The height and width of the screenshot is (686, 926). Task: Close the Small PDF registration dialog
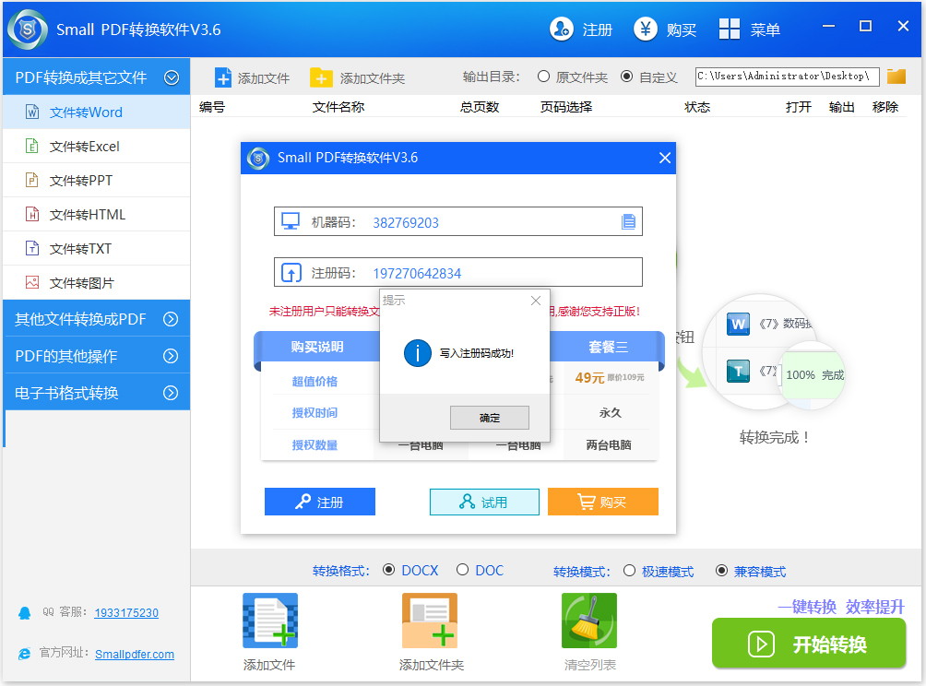(664, 158)
